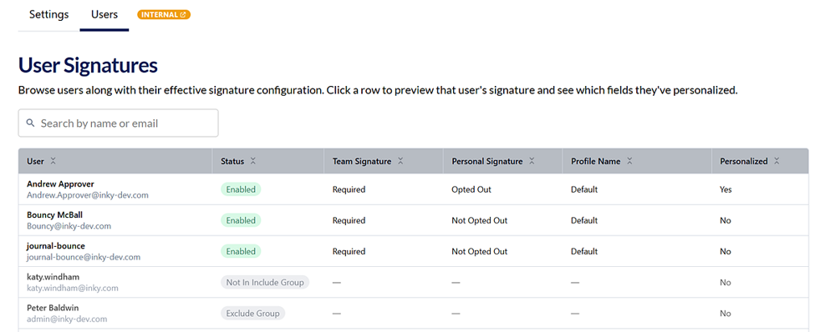Sort by Personalized column icon
The width and height of the screenshot is (815, 332).
click(777, 161)
